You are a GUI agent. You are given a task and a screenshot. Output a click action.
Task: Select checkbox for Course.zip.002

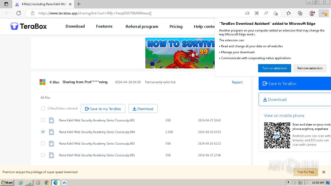click(43, 120)
